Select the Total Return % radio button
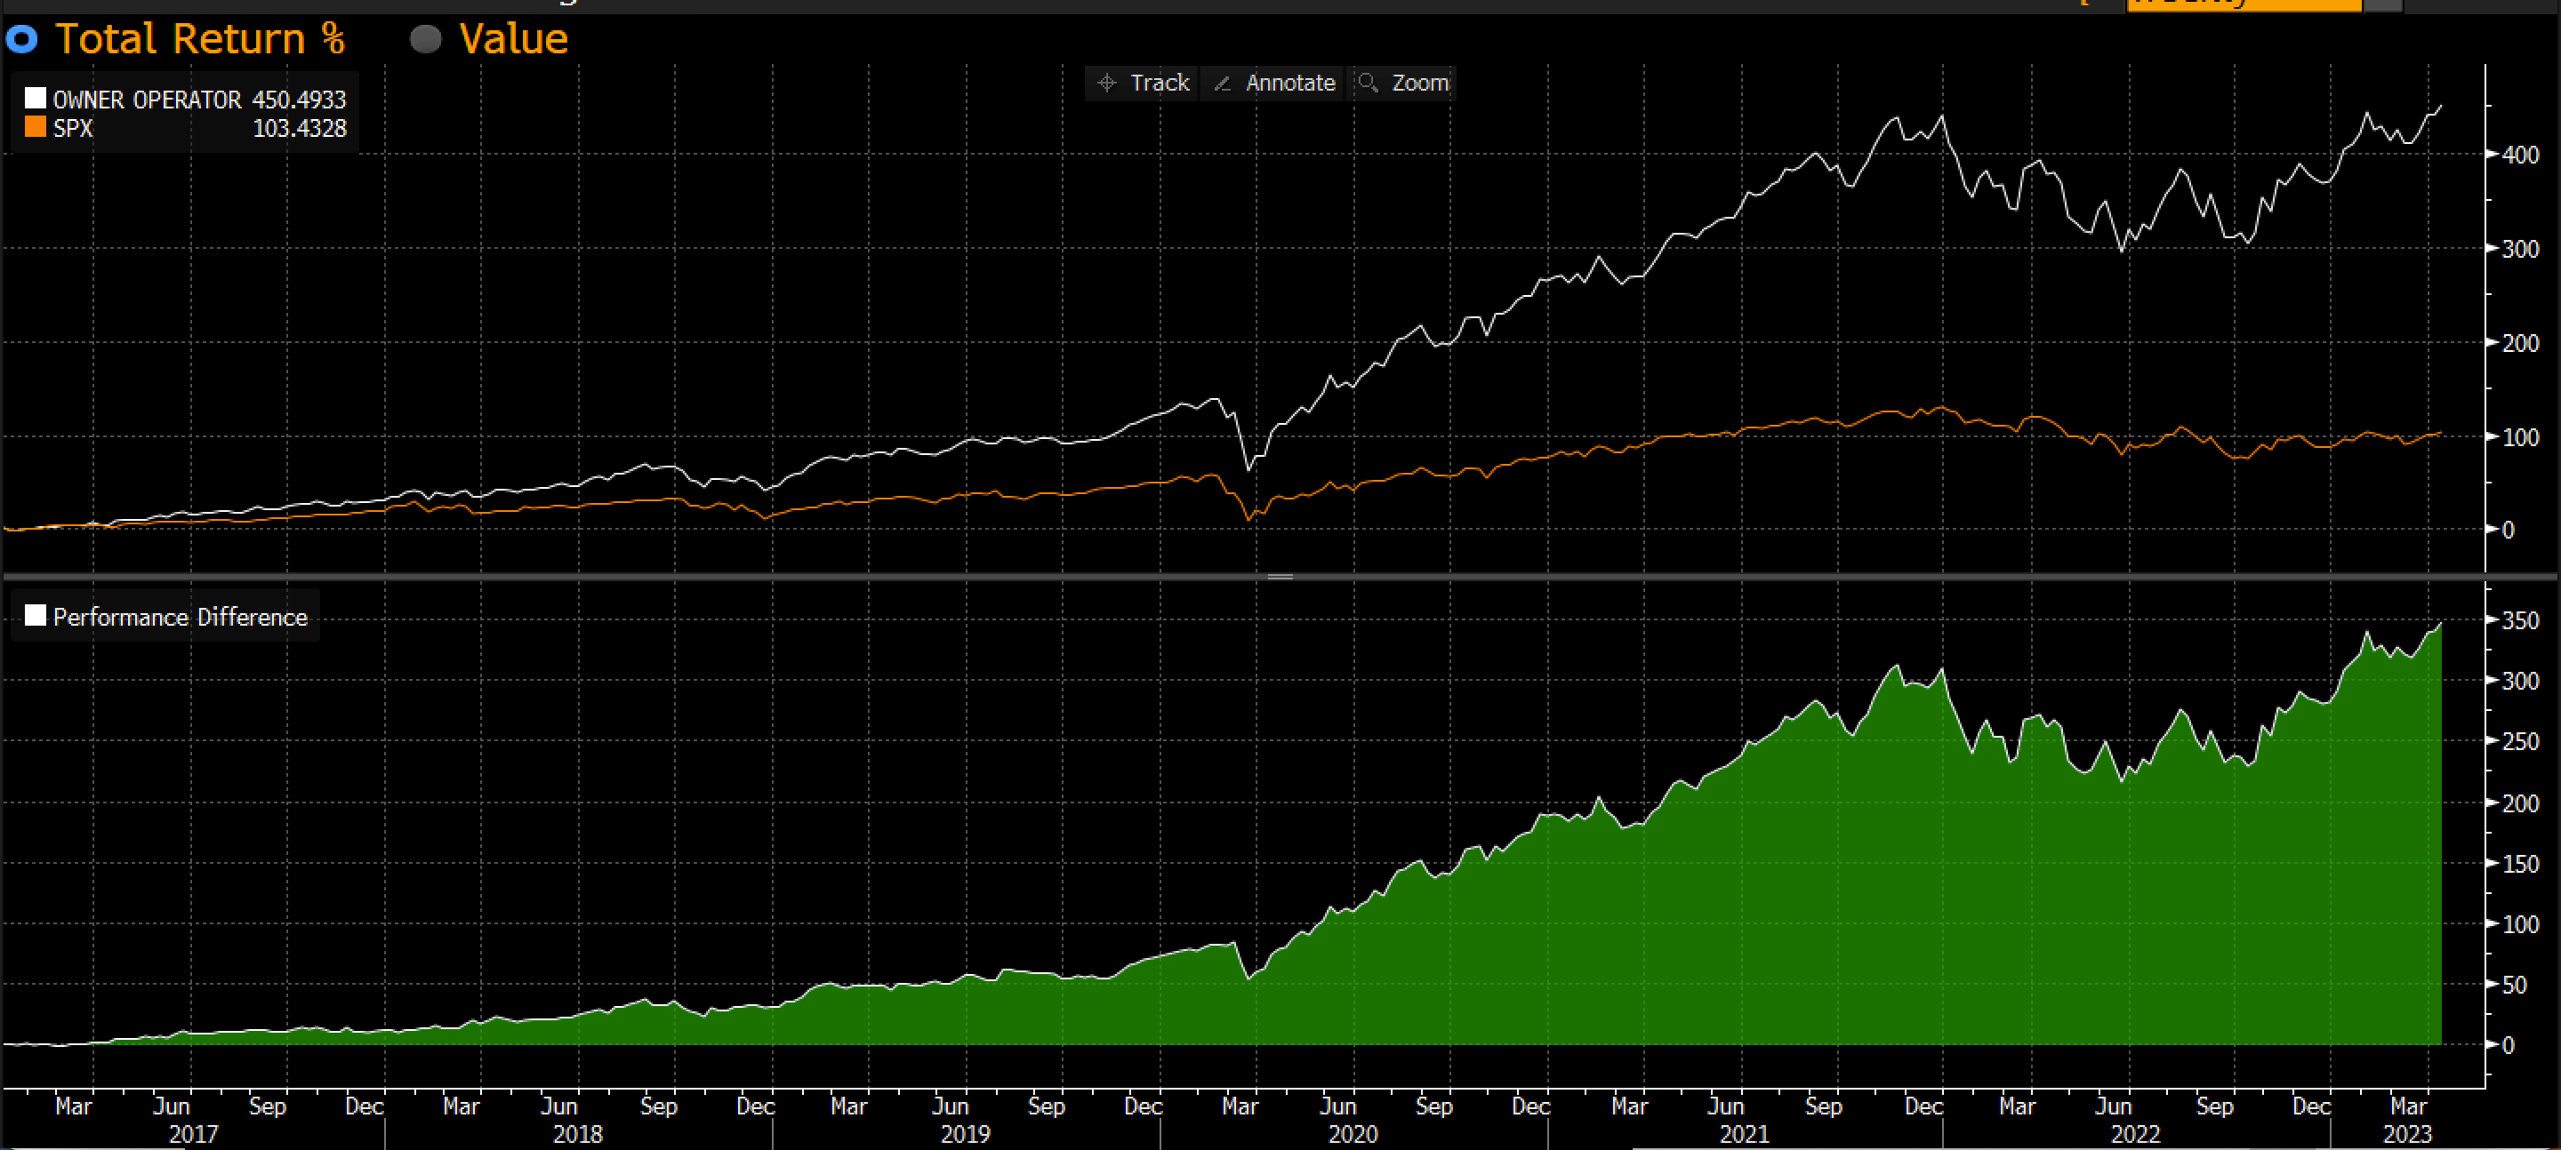This screenshot has width=2561, height=1150. coord(22,40)
